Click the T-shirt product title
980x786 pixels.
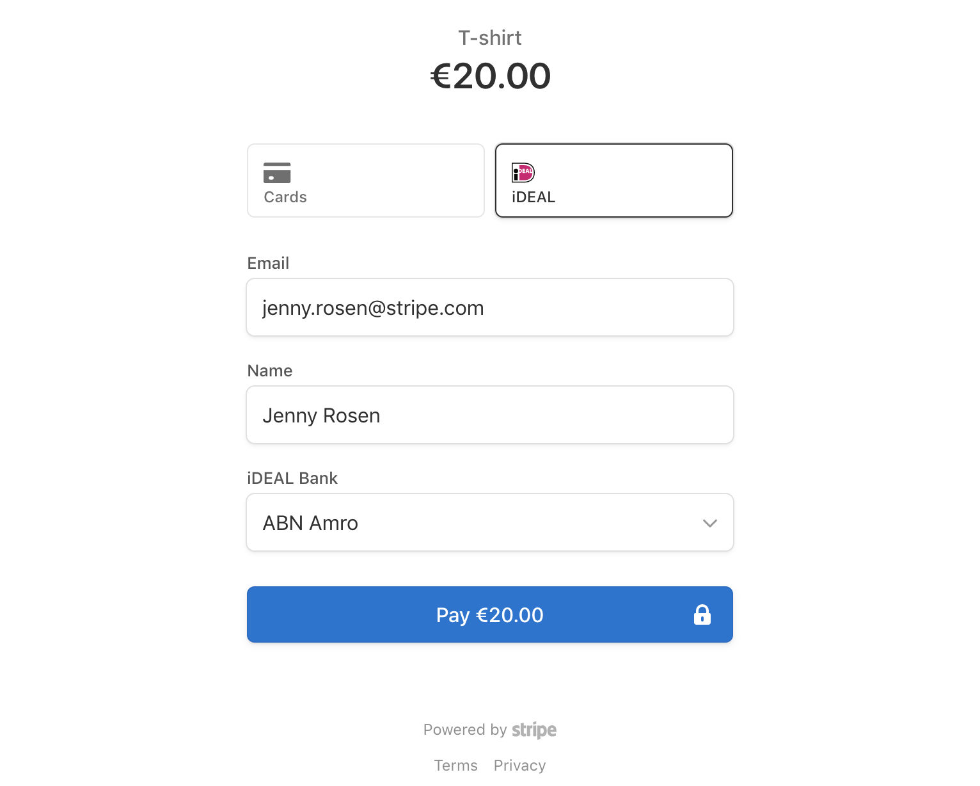tap(489, 38)
